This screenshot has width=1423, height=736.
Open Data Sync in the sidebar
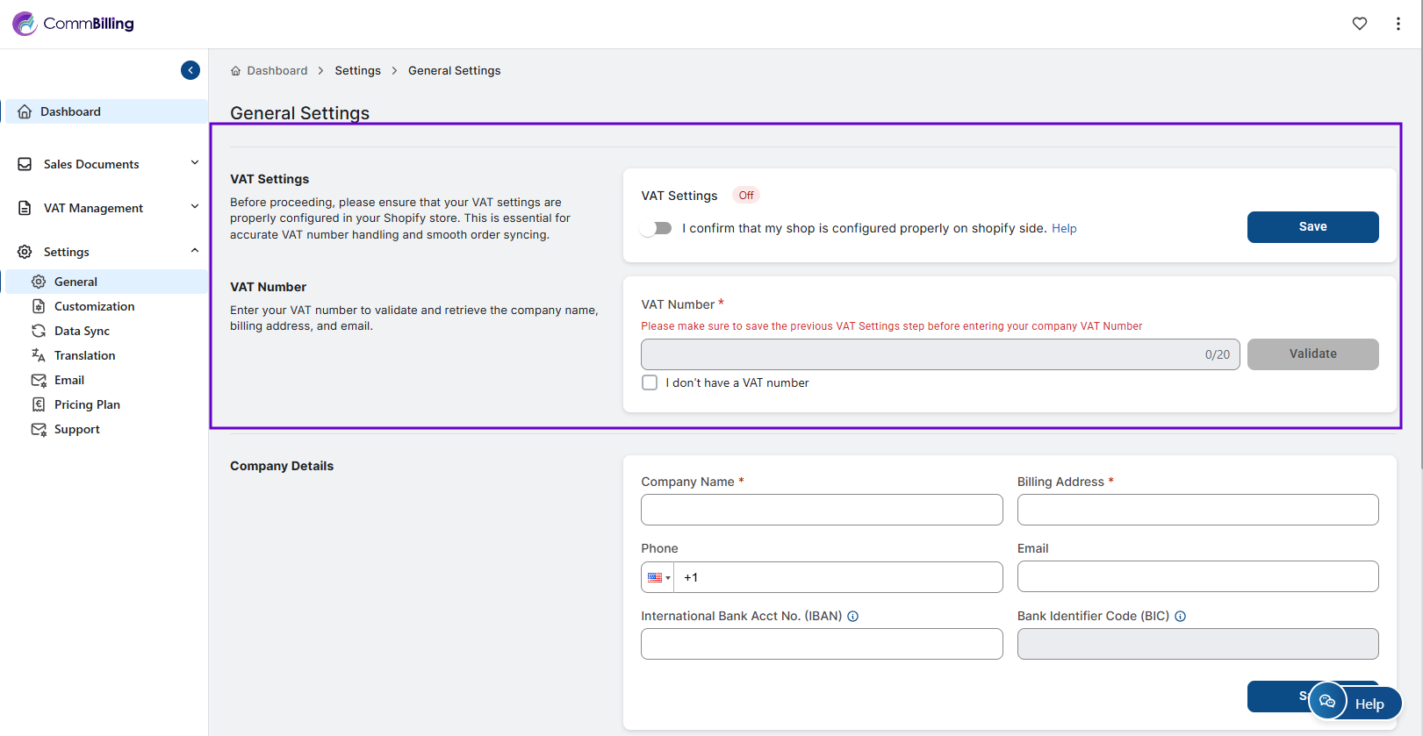(82, 331)
